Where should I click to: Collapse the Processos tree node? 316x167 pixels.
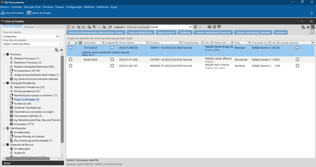[4, 54]
